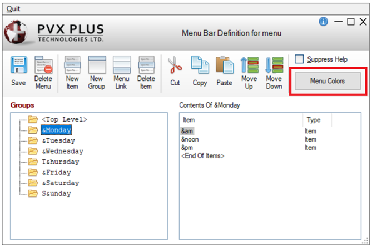Screen dimensions: 372x247
Task: Click the Menu Link icon
Action: pos(121,66)
